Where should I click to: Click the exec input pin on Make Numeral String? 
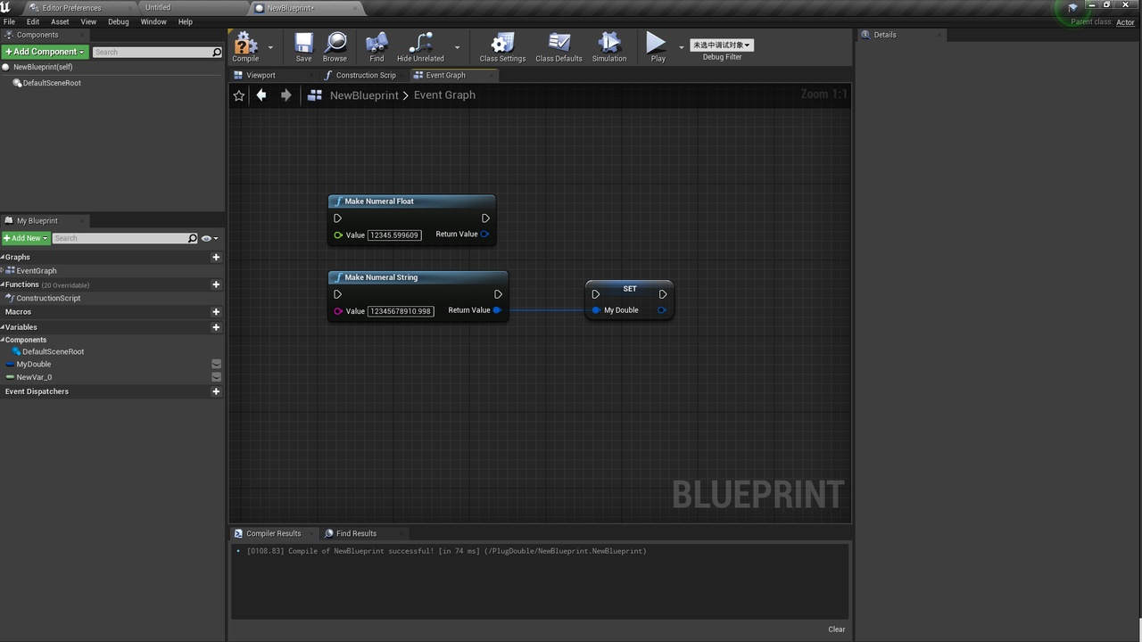point(337,294)
